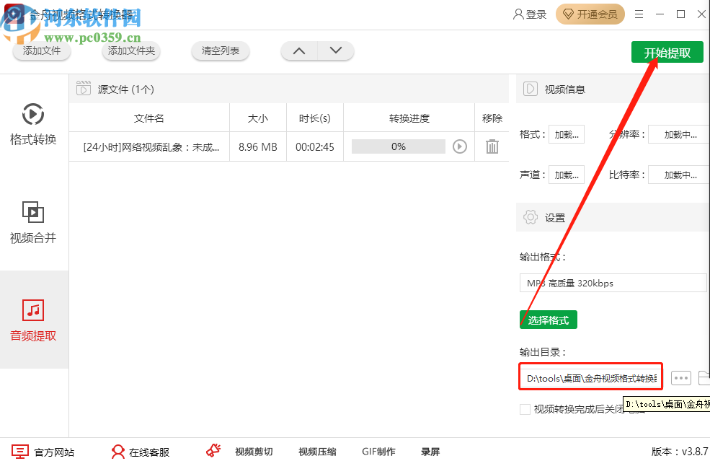Image resolution: width=710 pixels, height=461 pixels.
Task: Toggle 视频转换完成后关闭电脑 shutdown checkbox
Action: coord(525,409)
